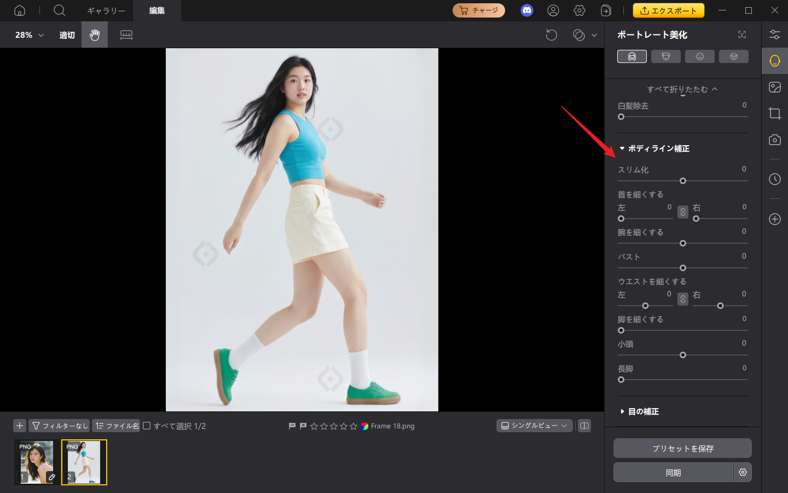The height and width of the screenshot is (493, 788).
Task: Expand the 目の補正 section
Action: [623, 411]
